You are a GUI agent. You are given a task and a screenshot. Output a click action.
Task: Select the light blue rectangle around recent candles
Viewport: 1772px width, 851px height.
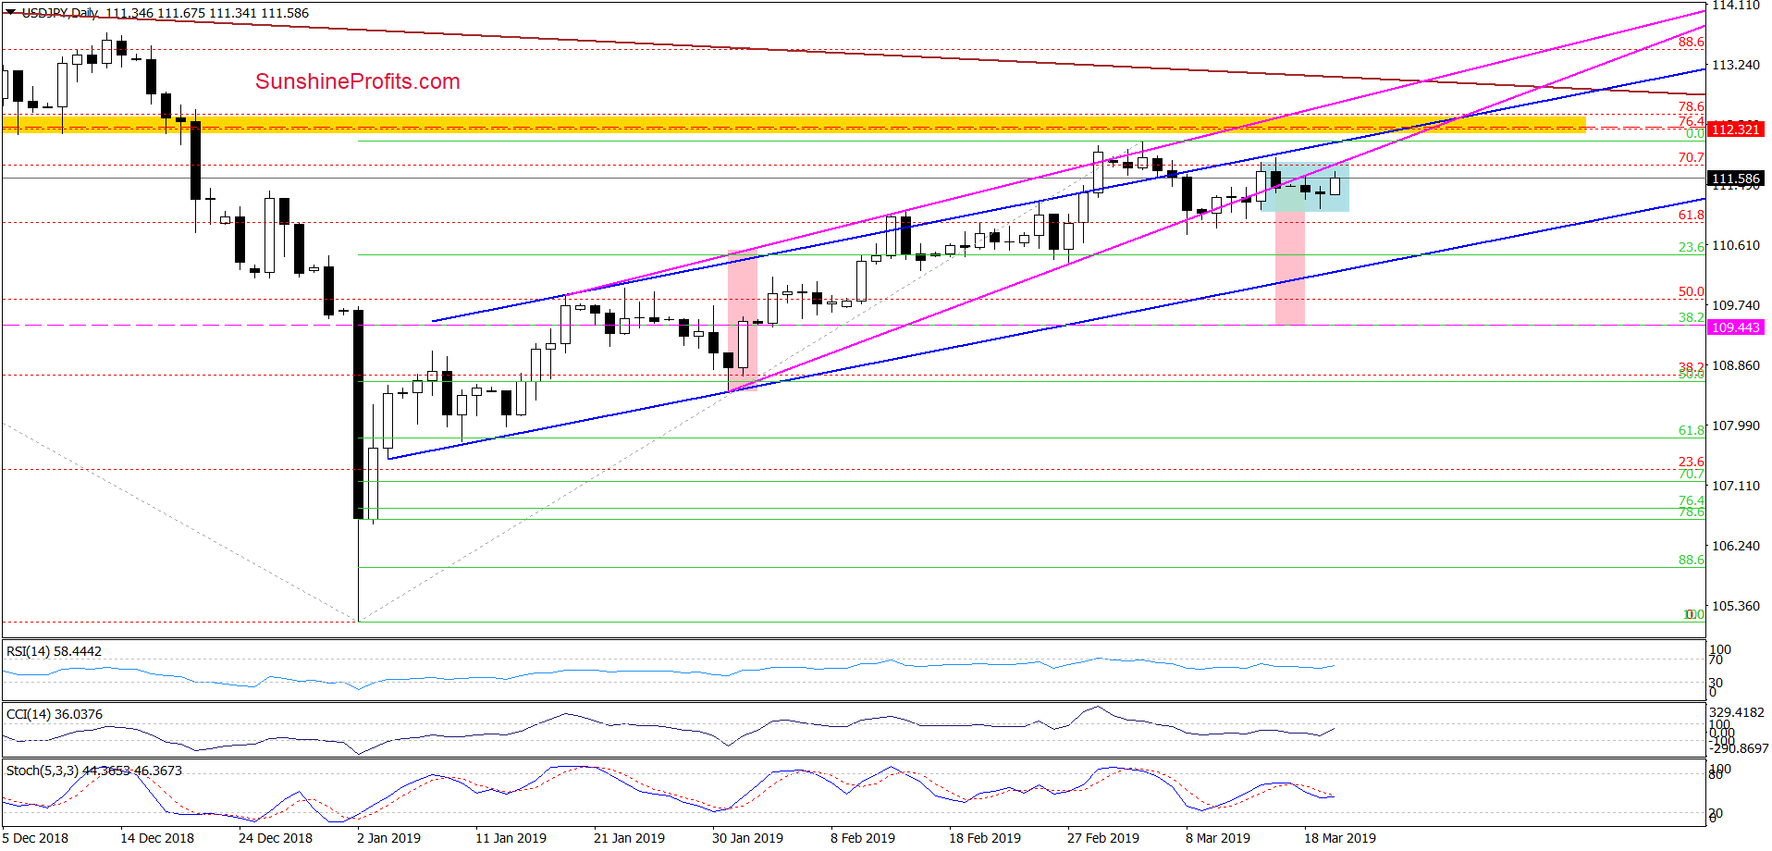tap(1305, 188)
